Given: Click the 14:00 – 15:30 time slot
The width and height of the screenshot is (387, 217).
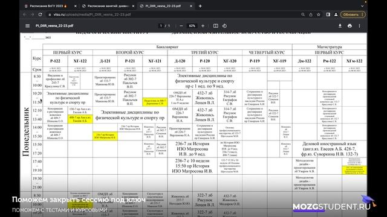Looking at the screenshot, I should 37,131.
